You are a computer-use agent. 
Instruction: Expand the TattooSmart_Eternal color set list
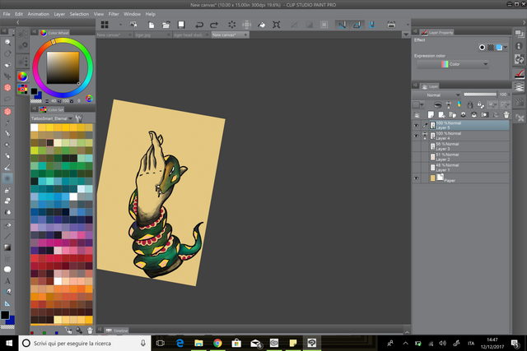pyautogui.click(x=69, y=118)
